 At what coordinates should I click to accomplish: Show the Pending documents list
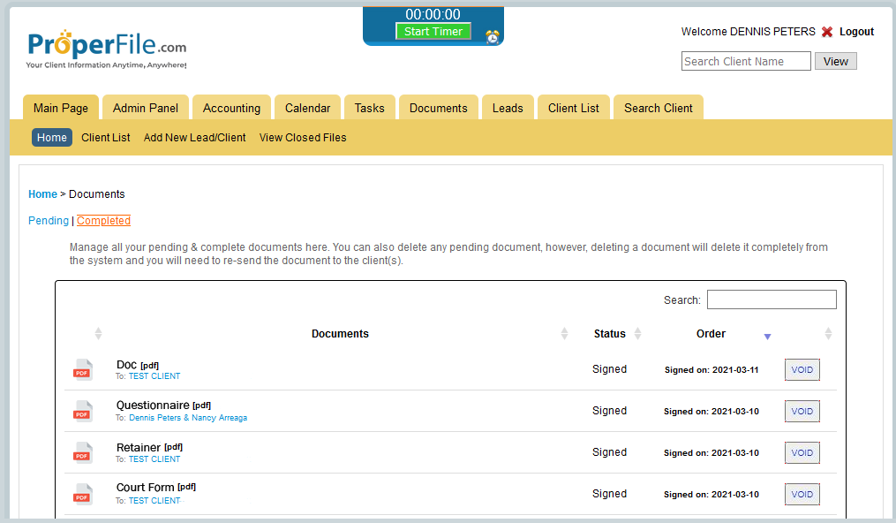coord(48,221)
